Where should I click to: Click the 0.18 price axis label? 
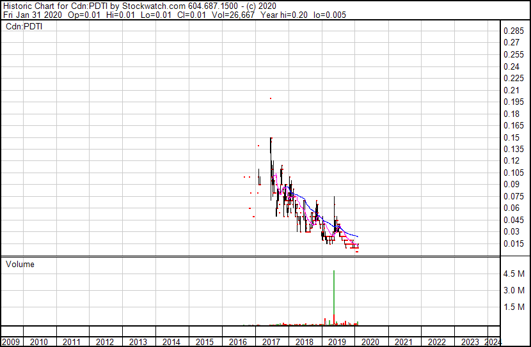click(511, 114)
